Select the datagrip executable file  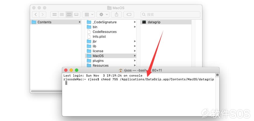[166, 22]
